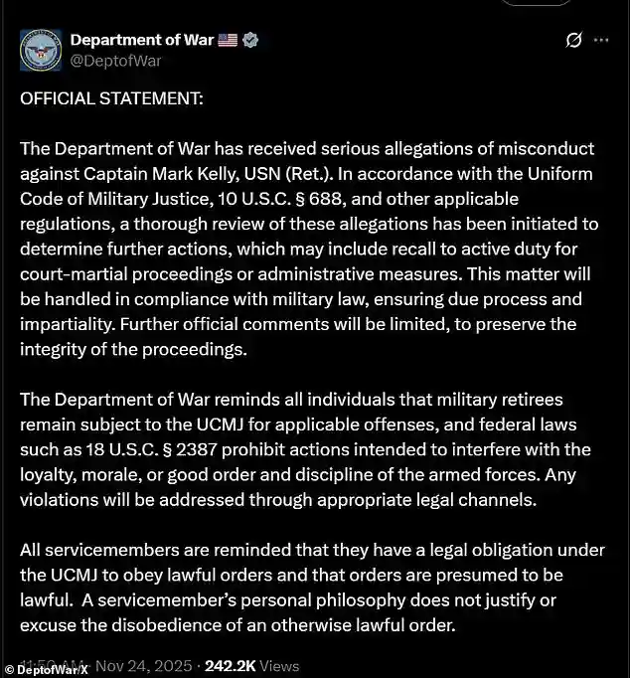Open the three-dot More options menu

point(601,41)
